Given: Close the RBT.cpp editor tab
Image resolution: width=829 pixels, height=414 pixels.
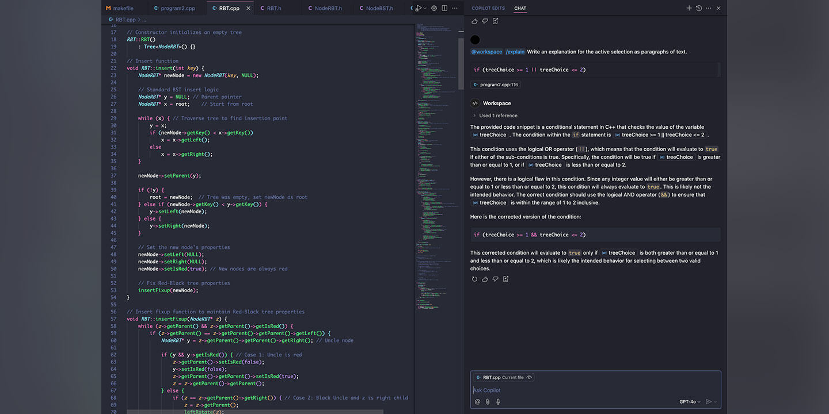Looking at the screenshot, I should click(x=249, y=8).
